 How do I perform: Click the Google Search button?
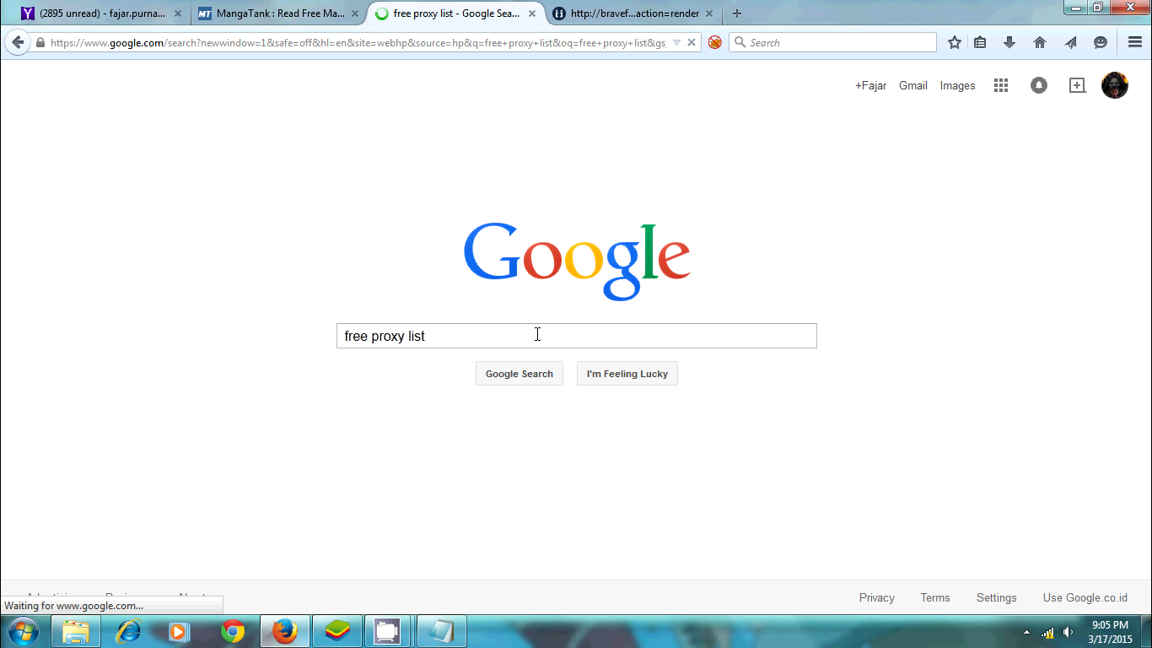click(519, 374)
